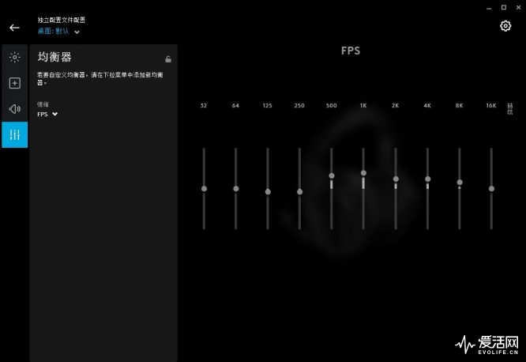Open the settings gear icon
The image size is (526, 362).
click(505, 26)
